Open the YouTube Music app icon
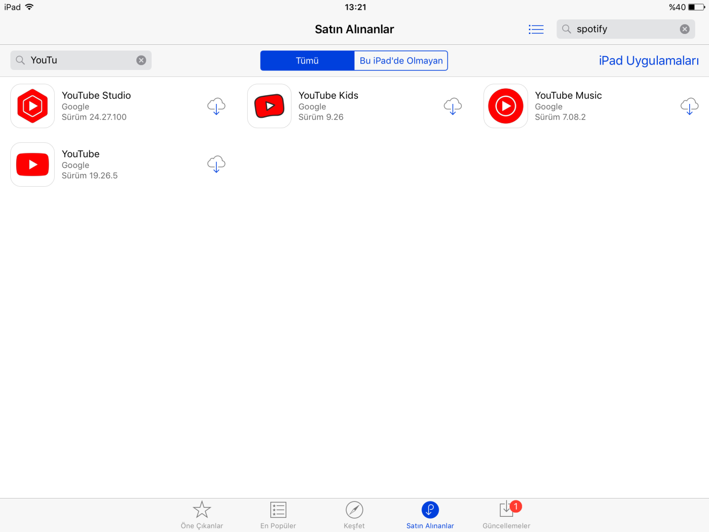The width and height of the screenshot is (709, 532). [506, 106]
